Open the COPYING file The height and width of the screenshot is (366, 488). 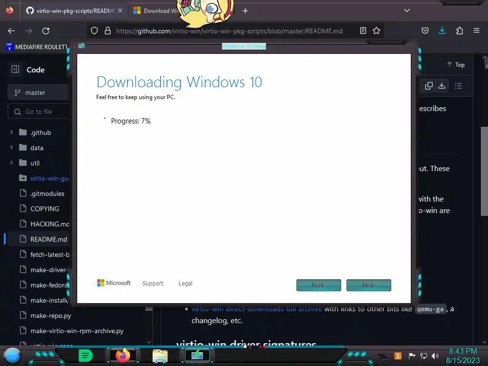tap(44, 209)
